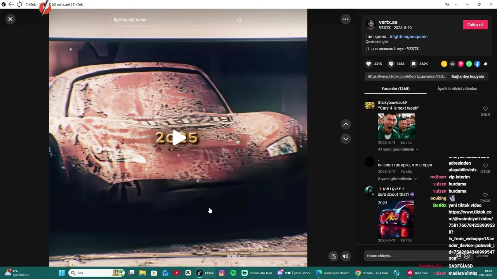The width and height of the screenshot is (497, 279).
Task: Click Gönder to post comment
Action: point(482,256)
